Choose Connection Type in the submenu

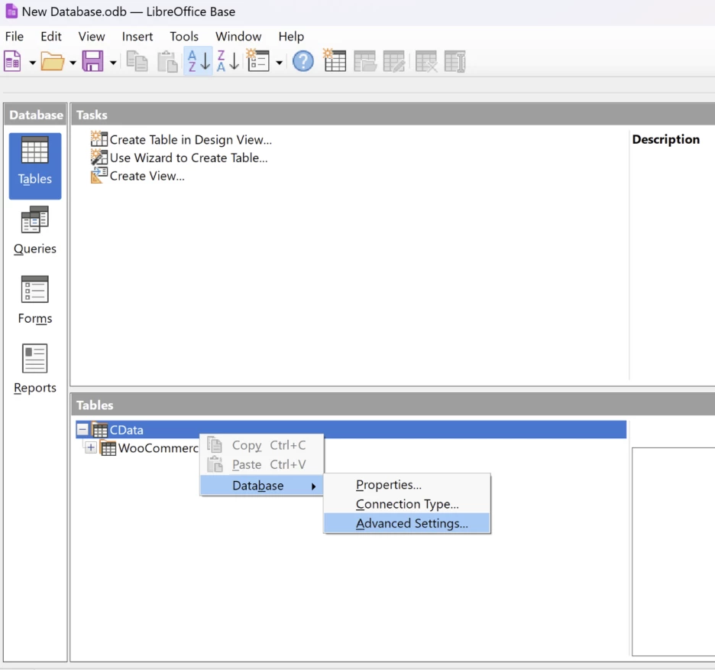[406, 504]
